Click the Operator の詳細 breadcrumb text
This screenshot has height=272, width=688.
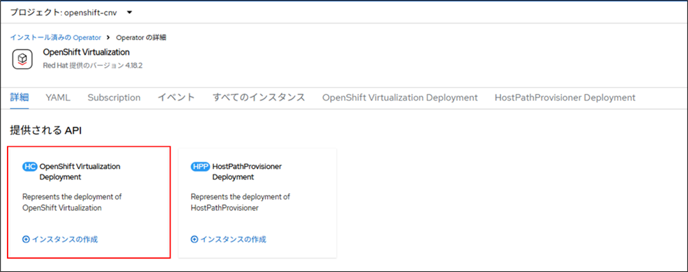point(141,37)
